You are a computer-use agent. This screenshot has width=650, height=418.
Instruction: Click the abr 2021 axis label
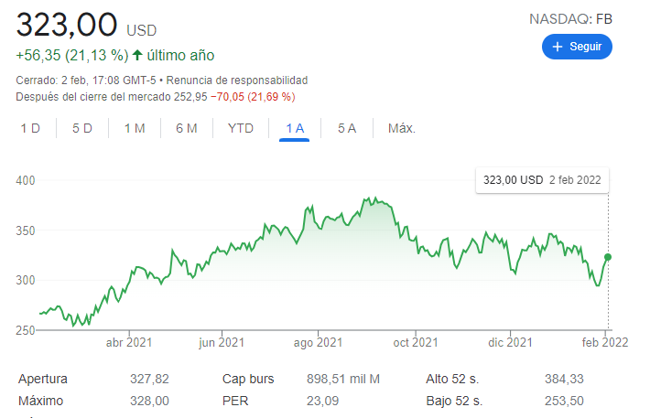[x=129, y=343]
